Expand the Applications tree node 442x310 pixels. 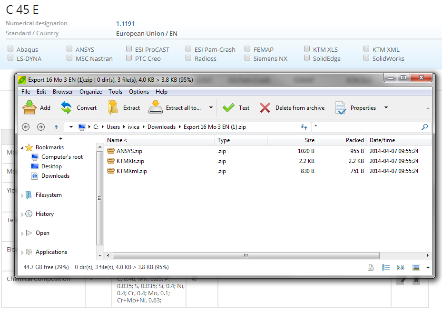(22, 252)
